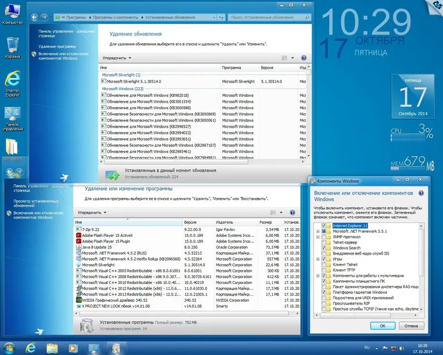The image size is (443, 355).
Task: Refresh the Installed Updates address bar
Action: tap(221, 18)
